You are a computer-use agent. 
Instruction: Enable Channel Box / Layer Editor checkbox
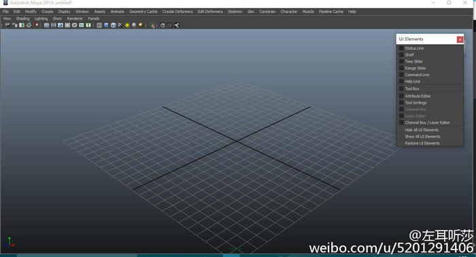(x=401, y=122)
